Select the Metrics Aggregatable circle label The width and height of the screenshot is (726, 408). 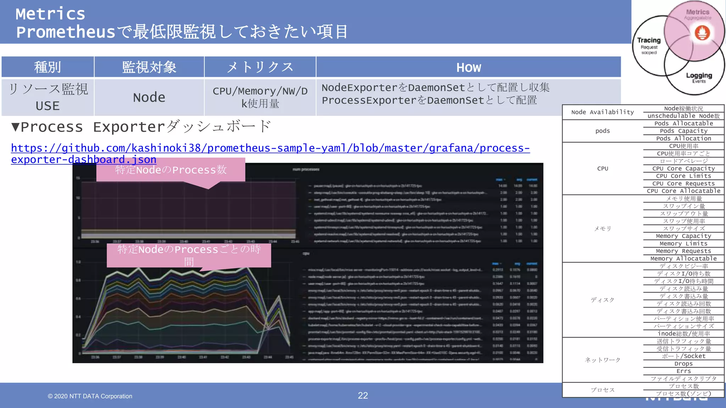[x=698, y=15]
